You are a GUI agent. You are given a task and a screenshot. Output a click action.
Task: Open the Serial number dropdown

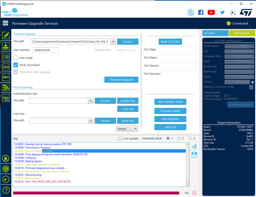click(237, 46)
